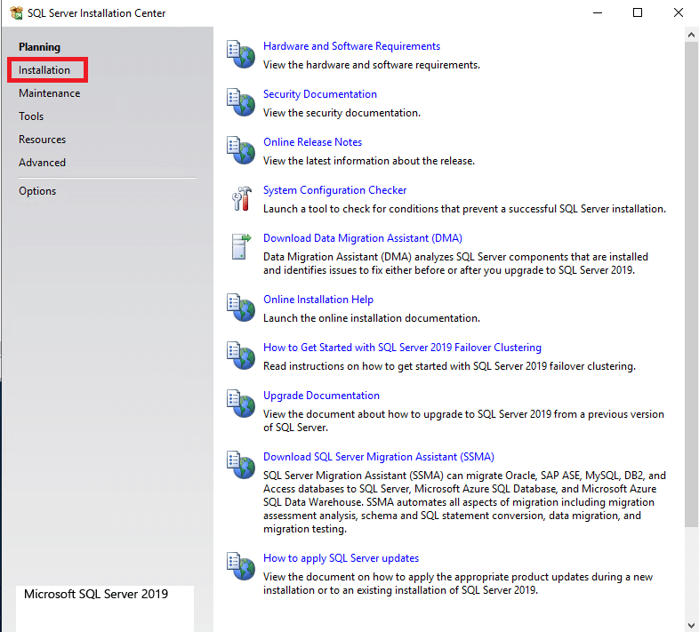Image resolution: width=699 pixels, height=632 pixels.
Task: Click the vertical scrollbar thumb
Action: (691, 284)
